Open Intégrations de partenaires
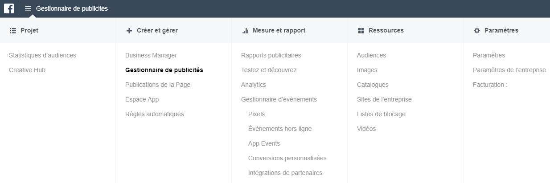This screenshot has height=183, width=550. (285, 173)
